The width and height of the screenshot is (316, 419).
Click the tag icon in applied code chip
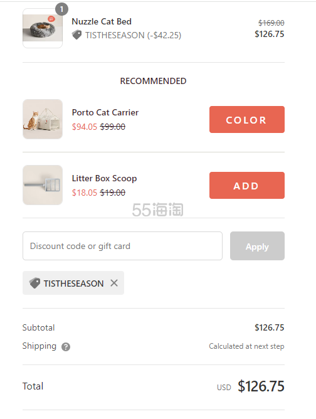[x=34, y=283]
